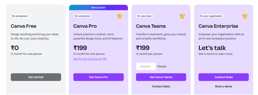Click the crown icon on Canva Teams card
Screen dimensions: 258x95
(182, 16)
